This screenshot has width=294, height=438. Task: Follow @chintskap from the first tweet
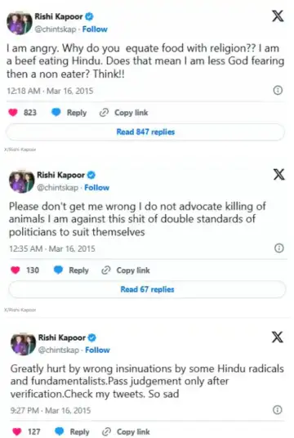tap(95, 29)
